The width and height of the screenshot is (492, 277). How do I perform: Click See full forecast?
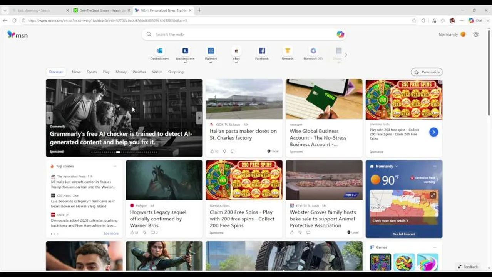click(404, 234)
